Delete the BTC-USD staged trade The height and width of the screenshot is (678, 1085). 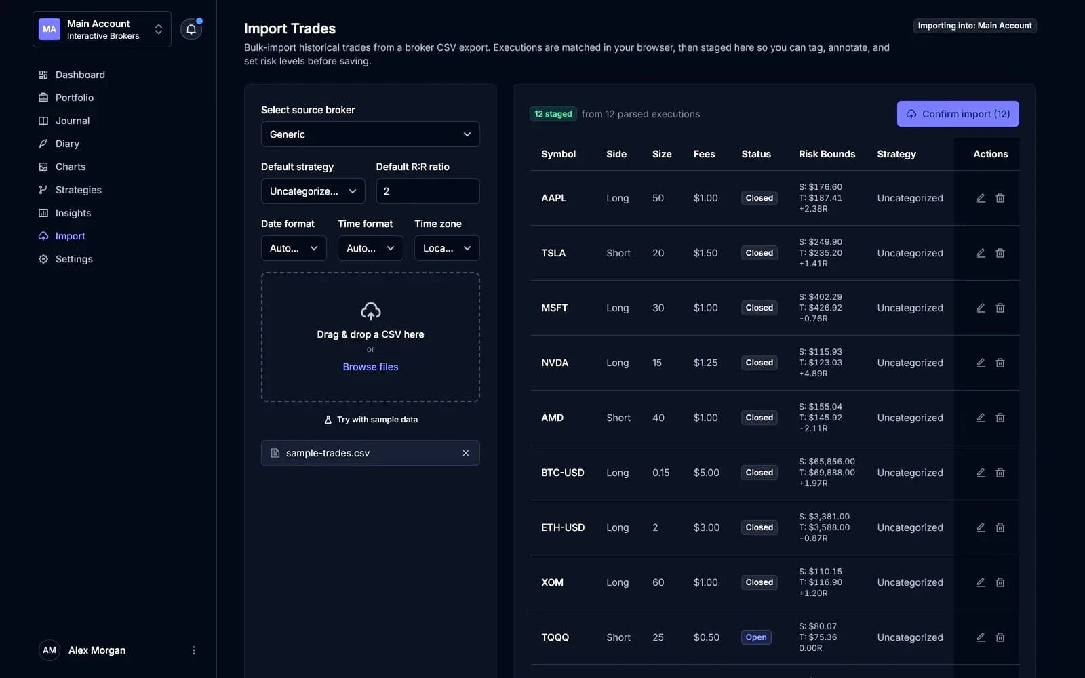[x=1000, y=473]
